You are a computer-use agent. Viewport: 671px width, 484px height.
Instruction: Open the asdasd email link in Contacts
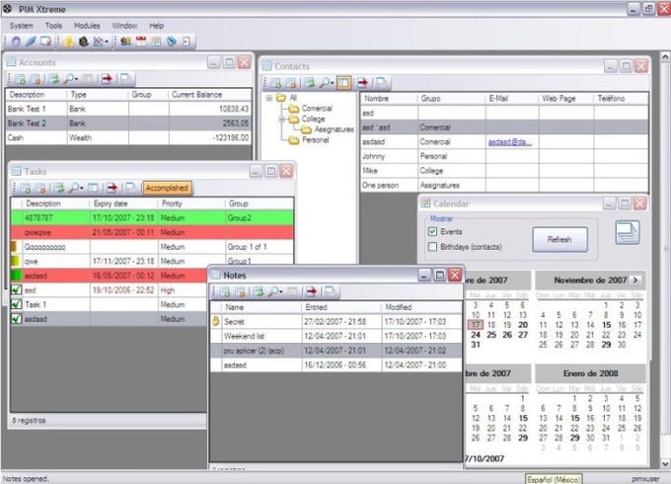tap(510, 142)
